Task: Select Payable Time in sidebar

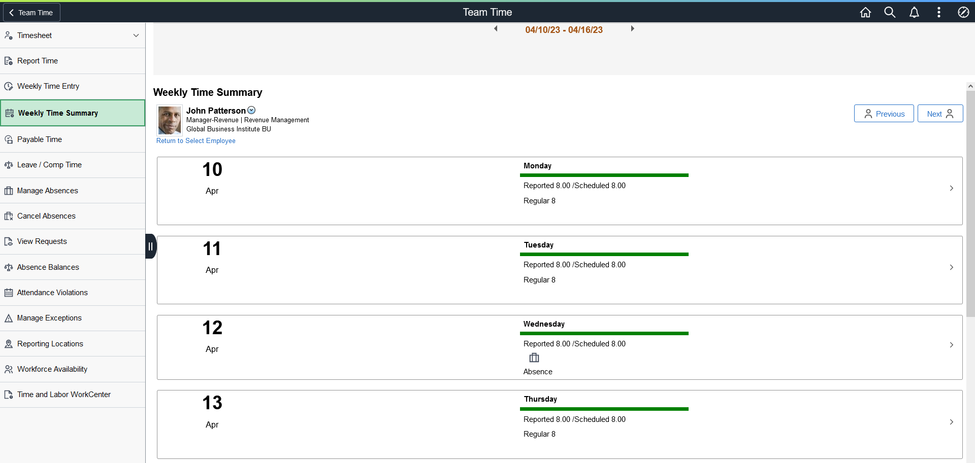Action: pyautogui.click(x=73, y=139)
